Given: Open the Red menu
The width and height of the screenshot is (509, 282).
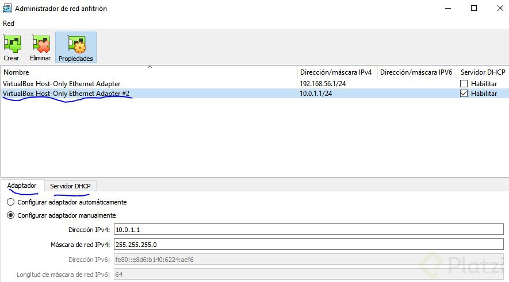Looking at the screenshot, I should tap(9, 24).
